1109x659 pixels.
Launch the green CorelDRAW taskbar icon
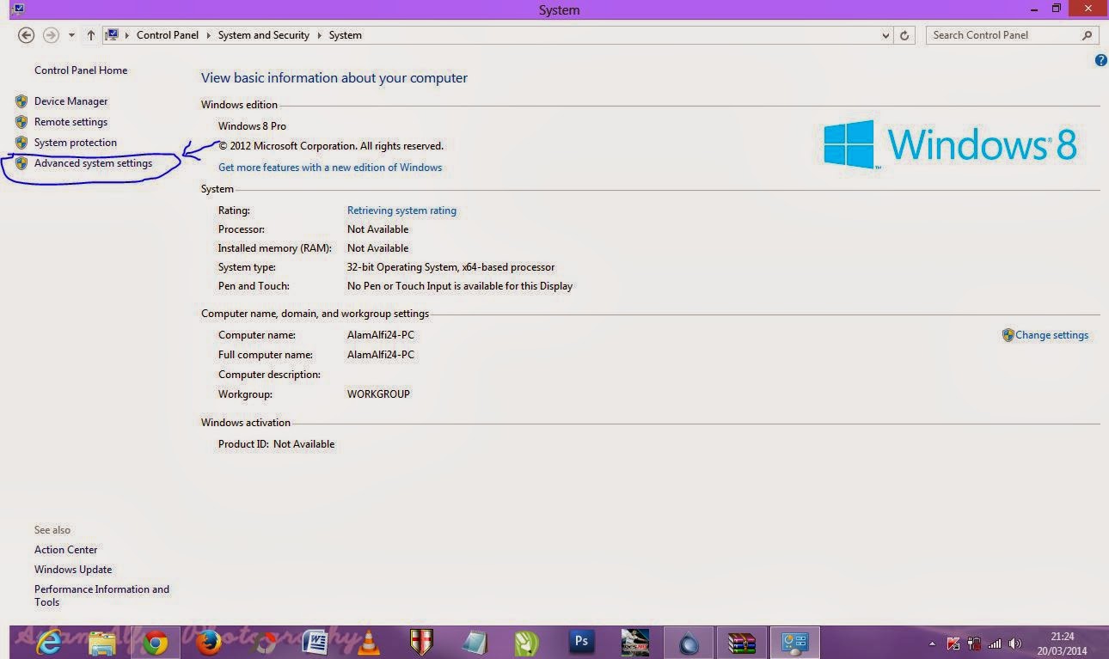click(x=527, y=643)
